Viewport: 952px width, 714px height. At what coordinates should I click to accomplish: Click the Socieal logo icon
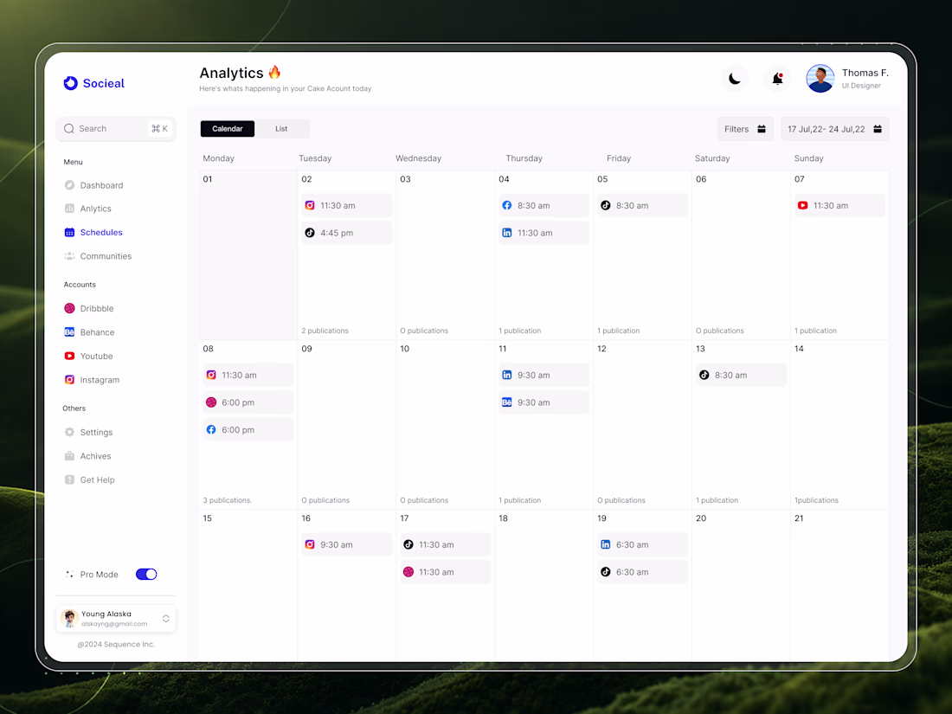71,83
